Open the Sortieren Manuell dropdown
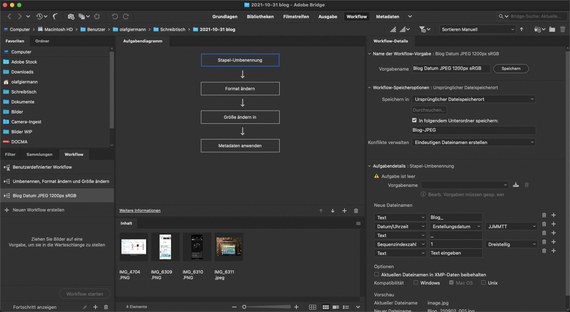The height and width of the screenshot is (312, 570). tap(477, 29)
